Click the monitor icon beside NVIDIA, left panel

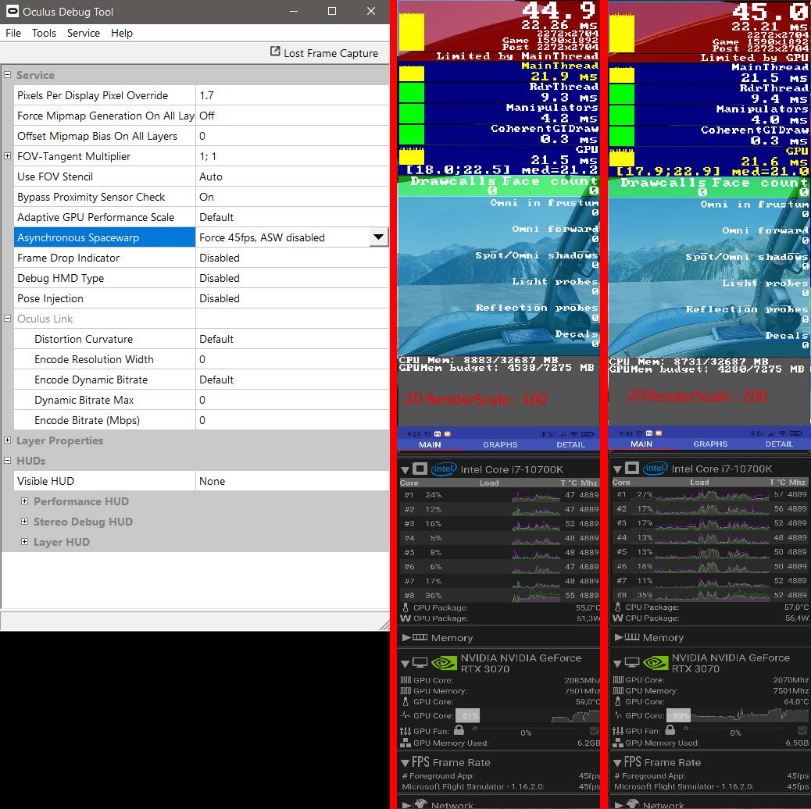pos(420,663)
